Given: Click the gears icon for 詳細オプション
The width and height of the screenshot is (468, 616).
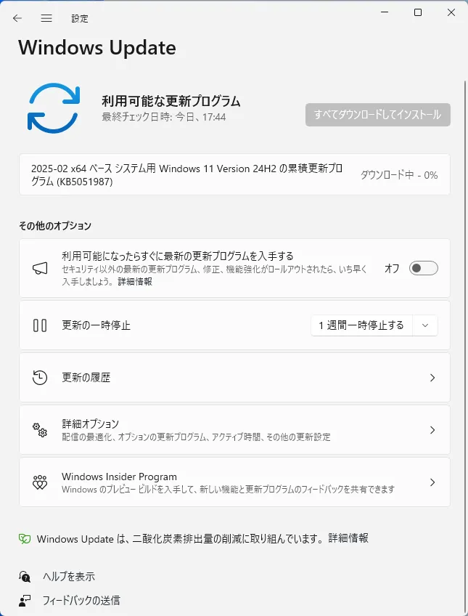Looking at the screenshot, I should click(40, 430).
